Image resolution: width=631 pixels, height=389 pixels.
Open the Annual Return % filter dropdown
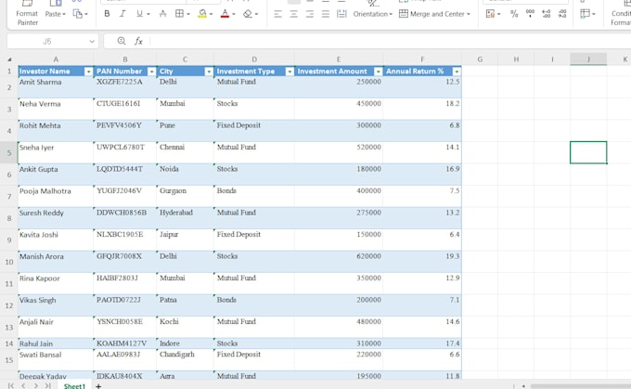(x=457, y=71)
